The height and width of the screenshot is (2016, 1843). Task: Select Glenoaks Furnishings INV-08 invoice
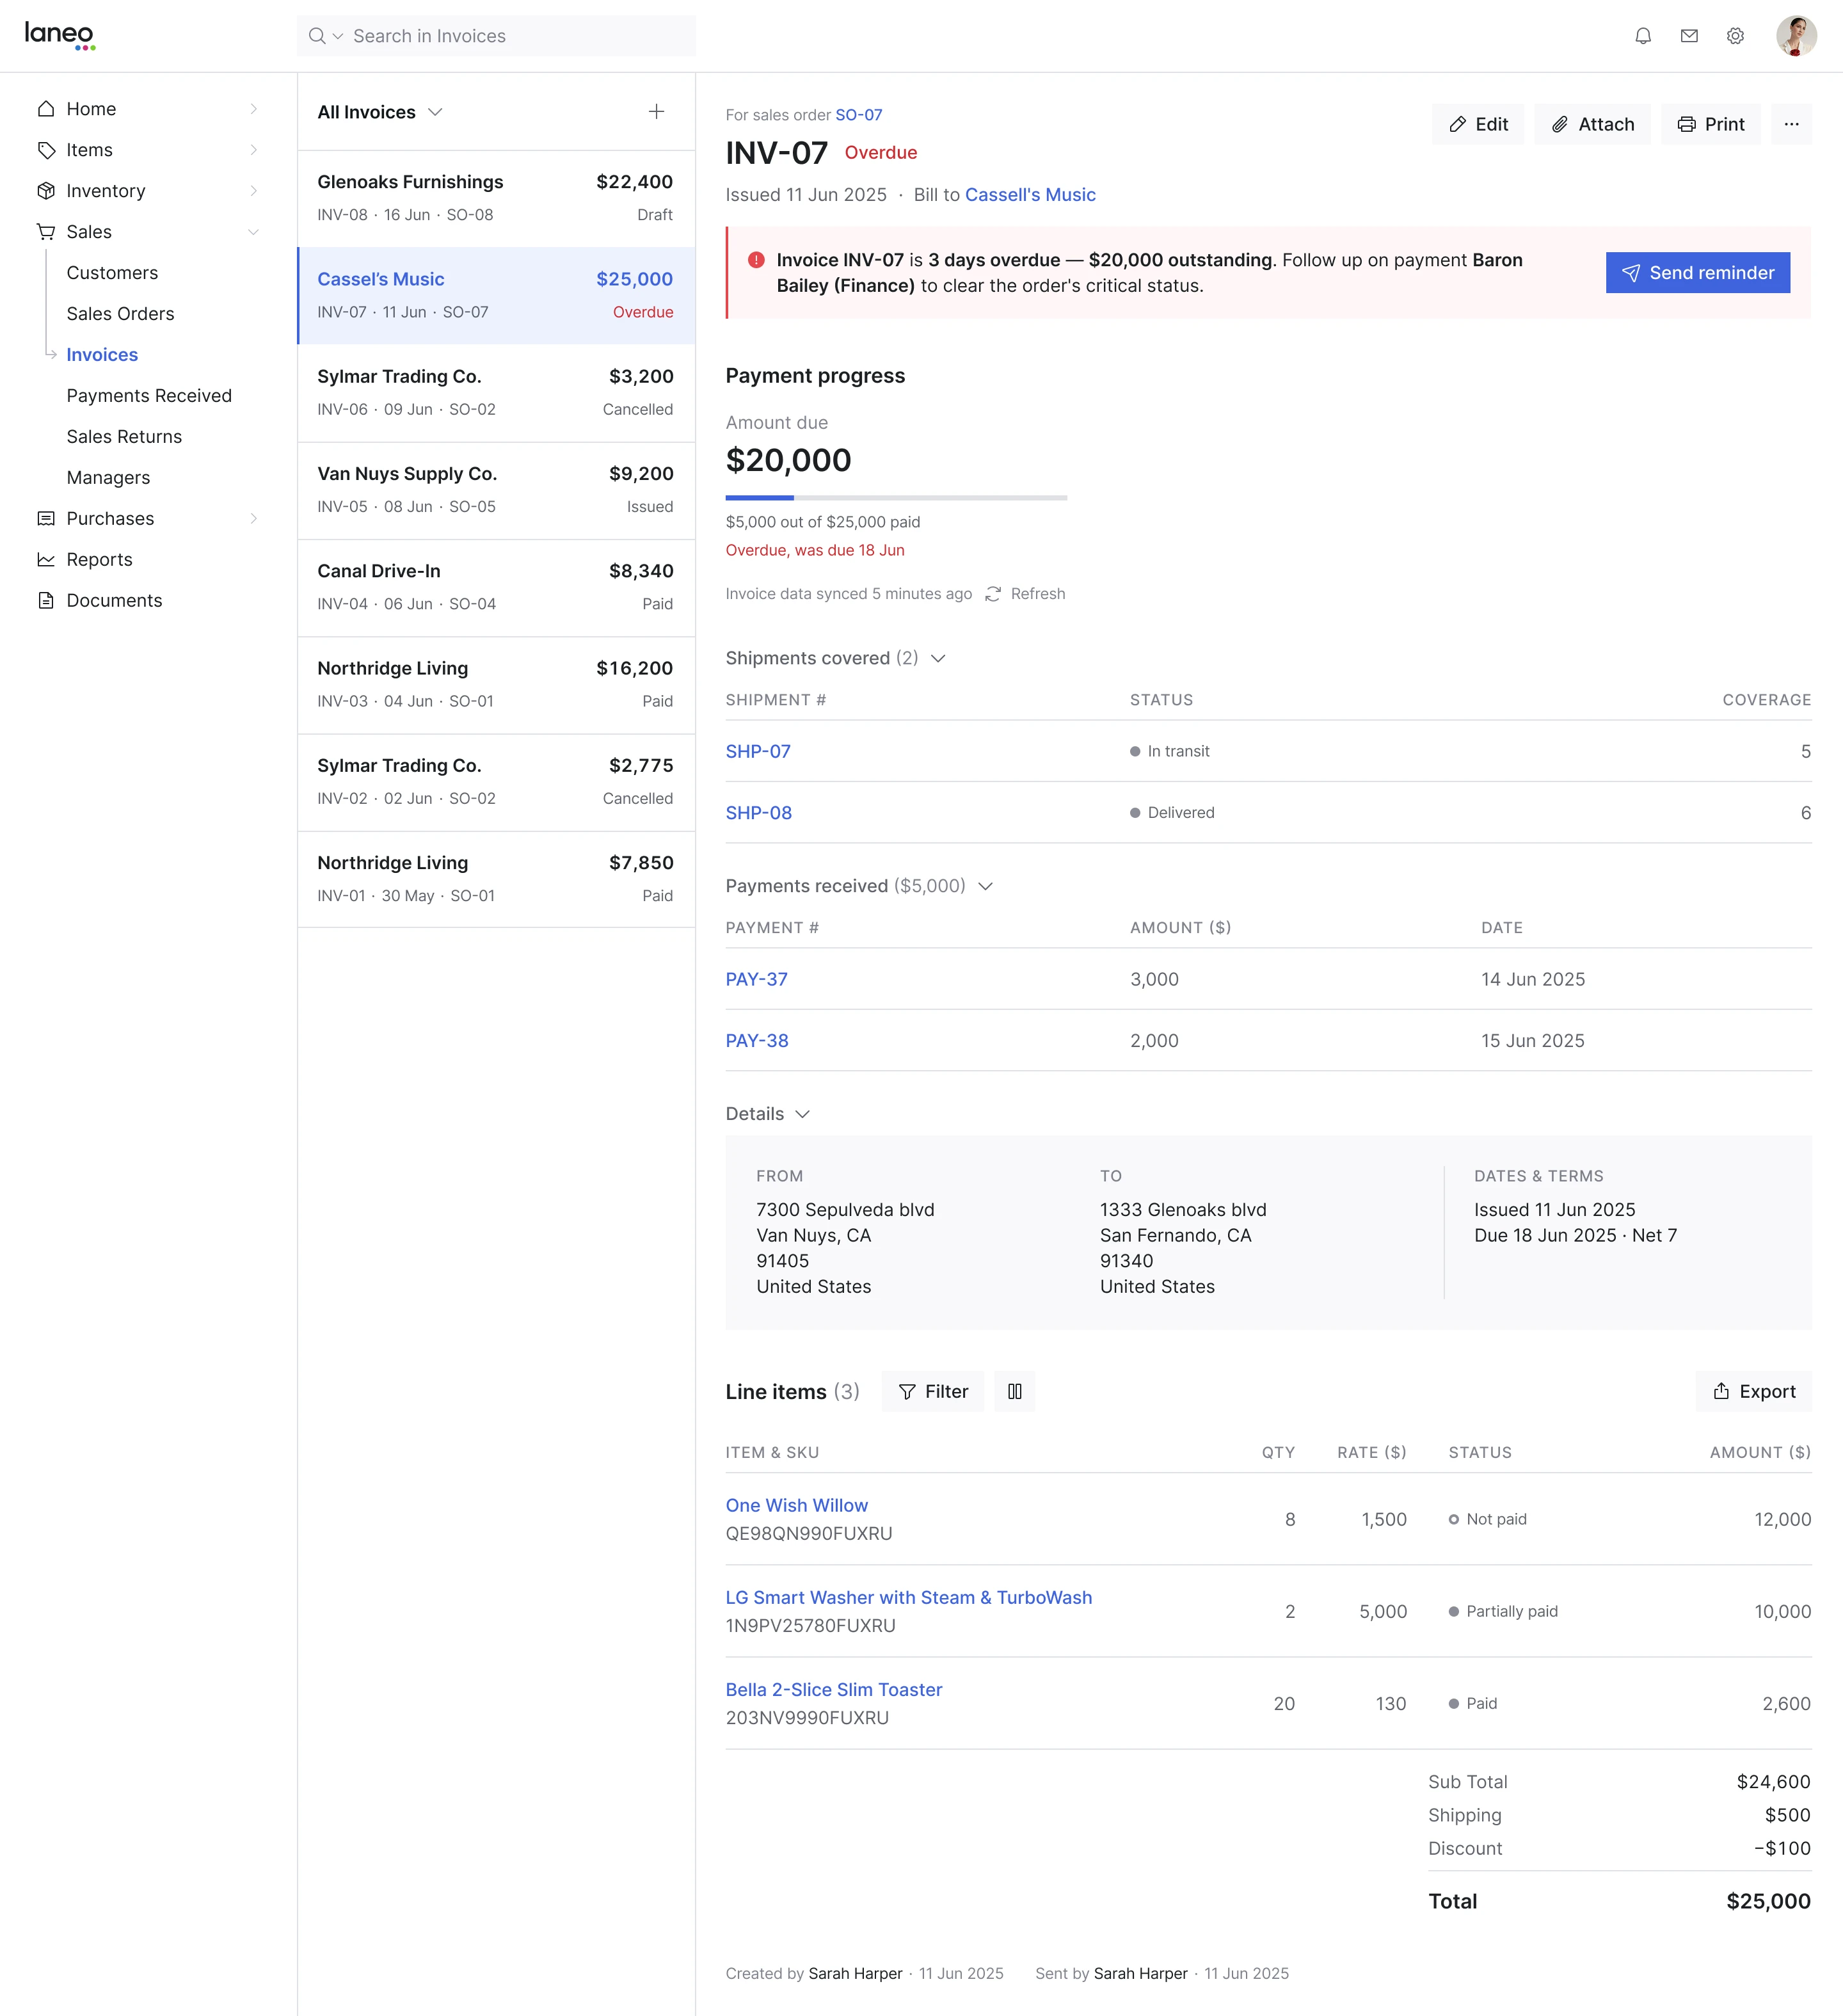pyautogui.click(x=496, y=198)
